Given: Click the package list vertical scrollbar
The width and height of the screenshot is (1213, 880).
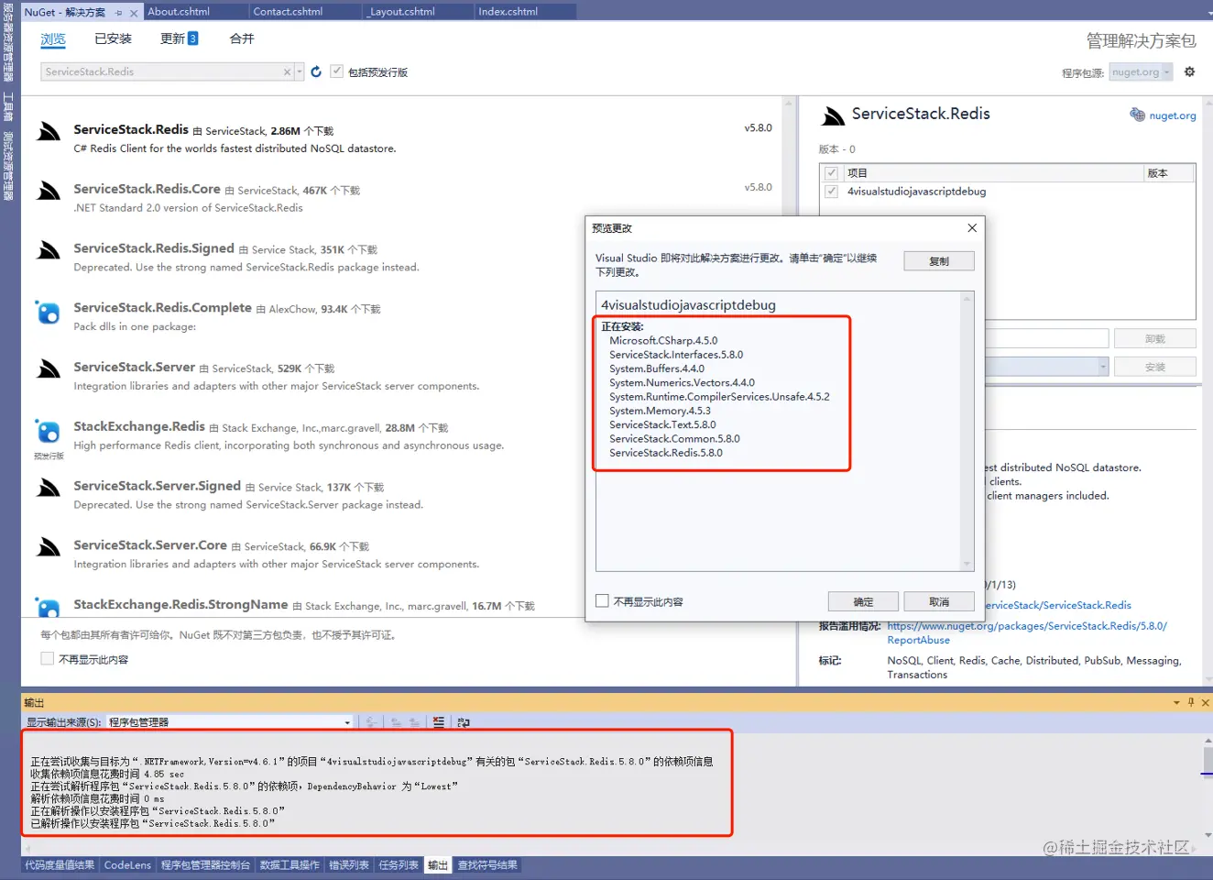Looking at the screenshot, I should point(789,357).
